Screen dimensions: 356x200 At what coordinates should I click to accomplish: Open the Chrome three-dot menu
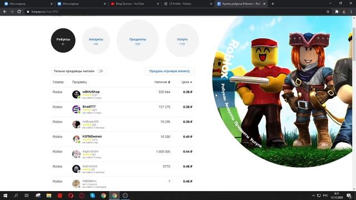point(351,12)
